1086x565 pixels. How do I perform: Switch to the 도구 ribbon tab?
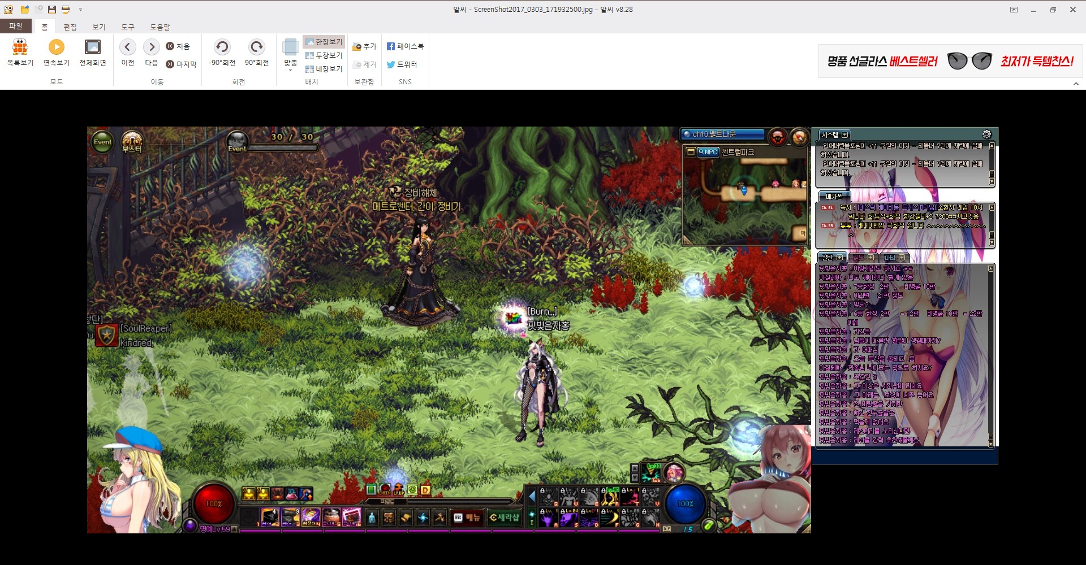pyautogui.click(x=128, y=27)
